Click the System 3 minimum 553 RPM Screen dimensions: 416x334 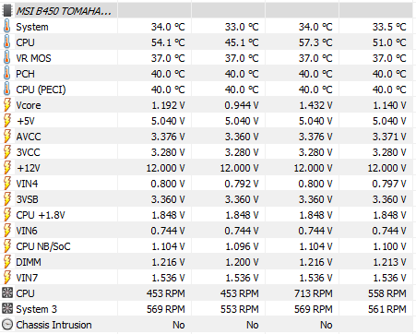(240, 309)
